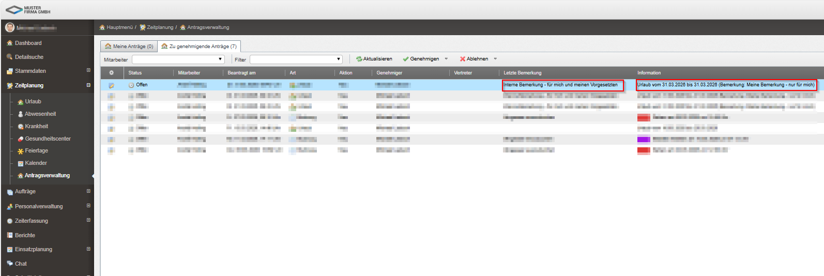Open the Filter dropdown
This screenshot has width=824, height=276.
(x=296, y=59)
